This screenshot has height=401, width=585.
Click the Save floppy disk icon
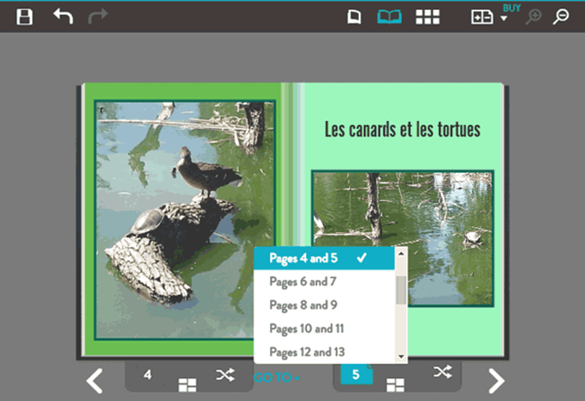[24, 16]
